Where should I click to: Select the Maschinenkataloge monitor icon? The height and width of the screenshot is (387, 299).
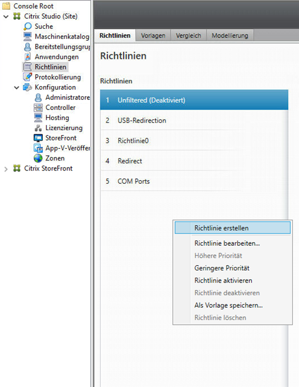28,36
